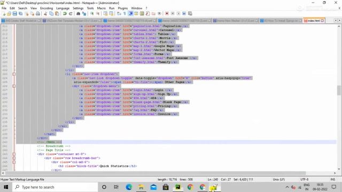342x192 pixels.
Task: Open Document Map from the toolbar
Action: coord(142,14)
